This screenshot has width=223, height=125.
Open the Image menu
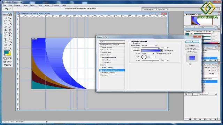(x=17, y=5)
